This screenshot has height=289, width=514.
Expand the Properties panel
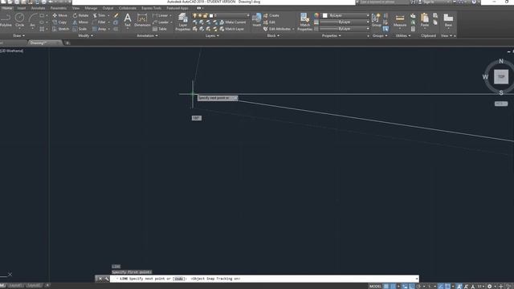click(332, 35)
